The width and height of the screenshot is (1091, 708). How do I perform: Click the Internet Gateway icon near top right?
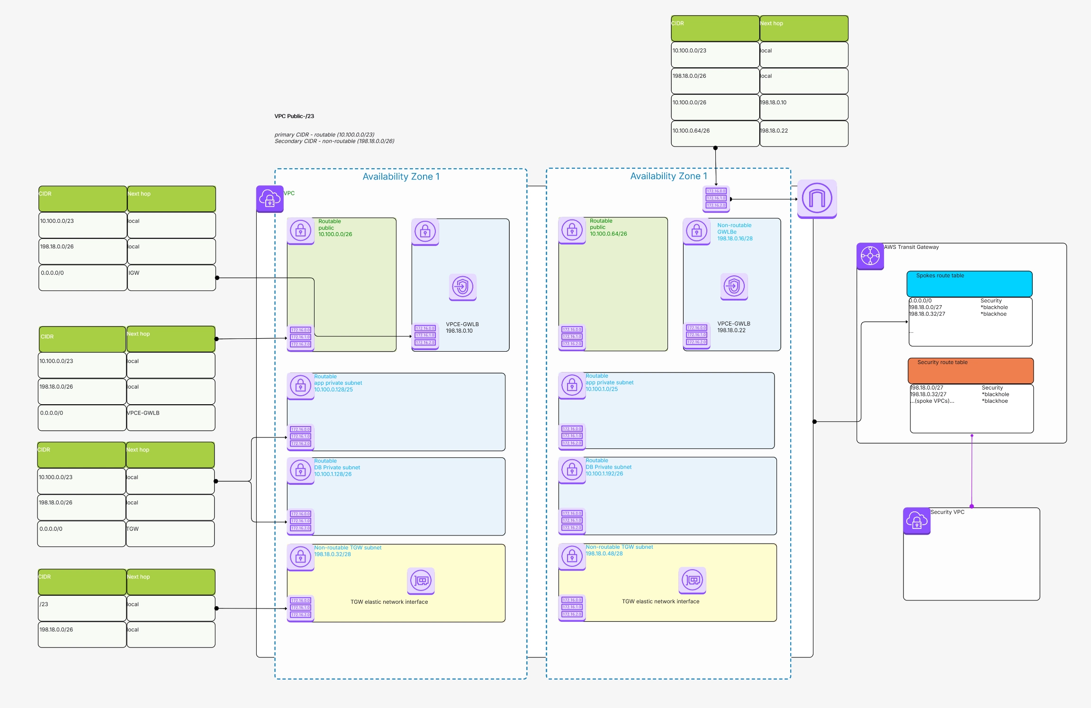pyautogui.click(x=816, y=199)
